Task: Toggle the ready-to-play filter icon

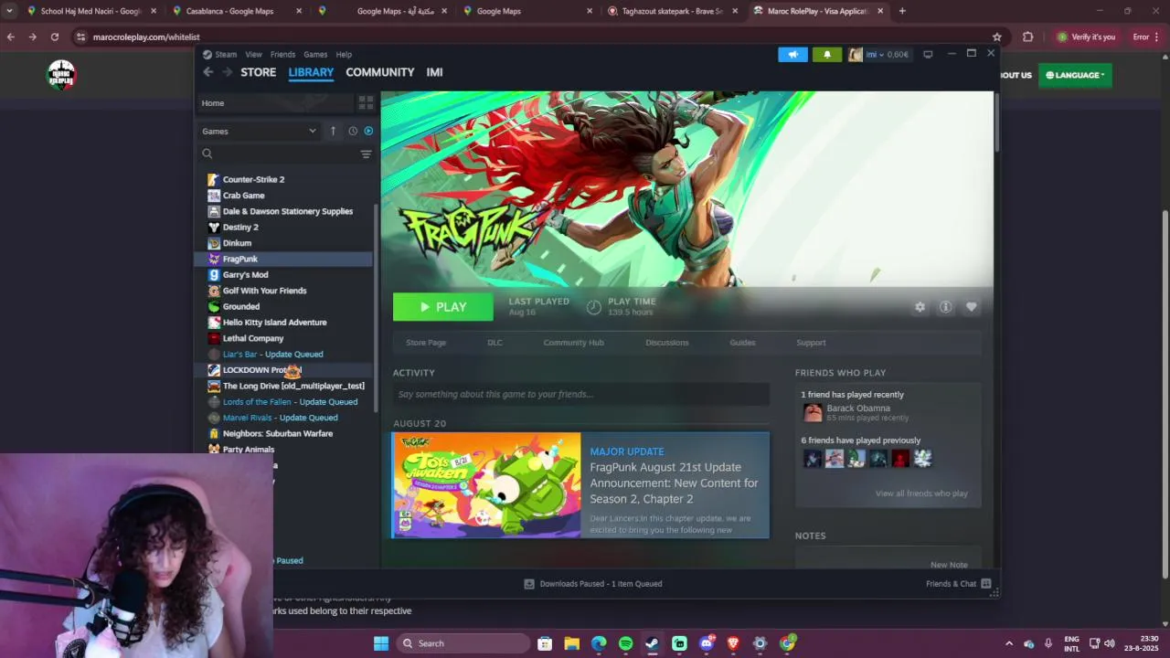Action: 368,131
